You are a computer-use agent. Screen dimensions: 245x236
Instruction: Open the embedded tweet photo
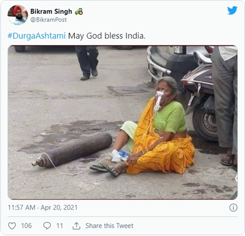click(x=122, y=122)
